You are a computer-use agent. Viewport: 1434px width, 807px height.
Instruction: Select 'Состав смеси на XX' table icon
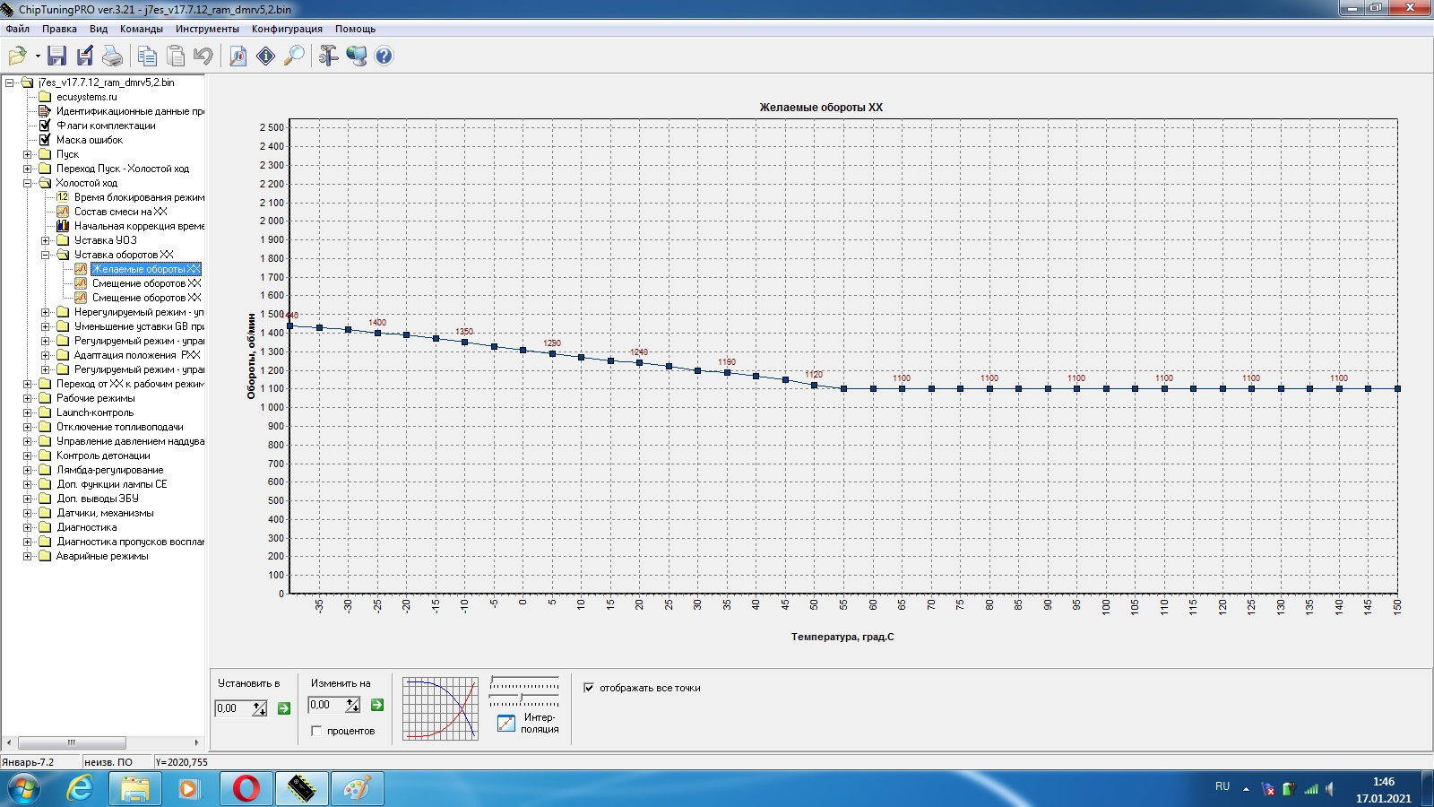click(x=63, y=212)
